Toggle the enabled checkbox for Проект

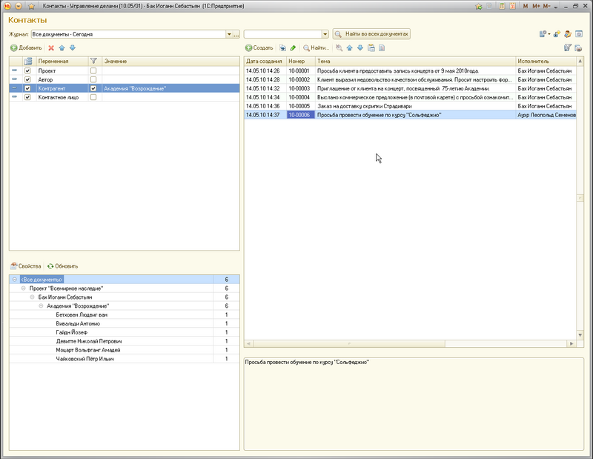coord(27,70)
